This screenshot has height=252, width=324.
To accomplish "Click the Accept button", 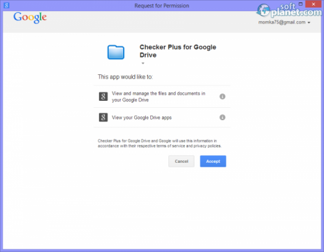I will [x=213, y=162].
